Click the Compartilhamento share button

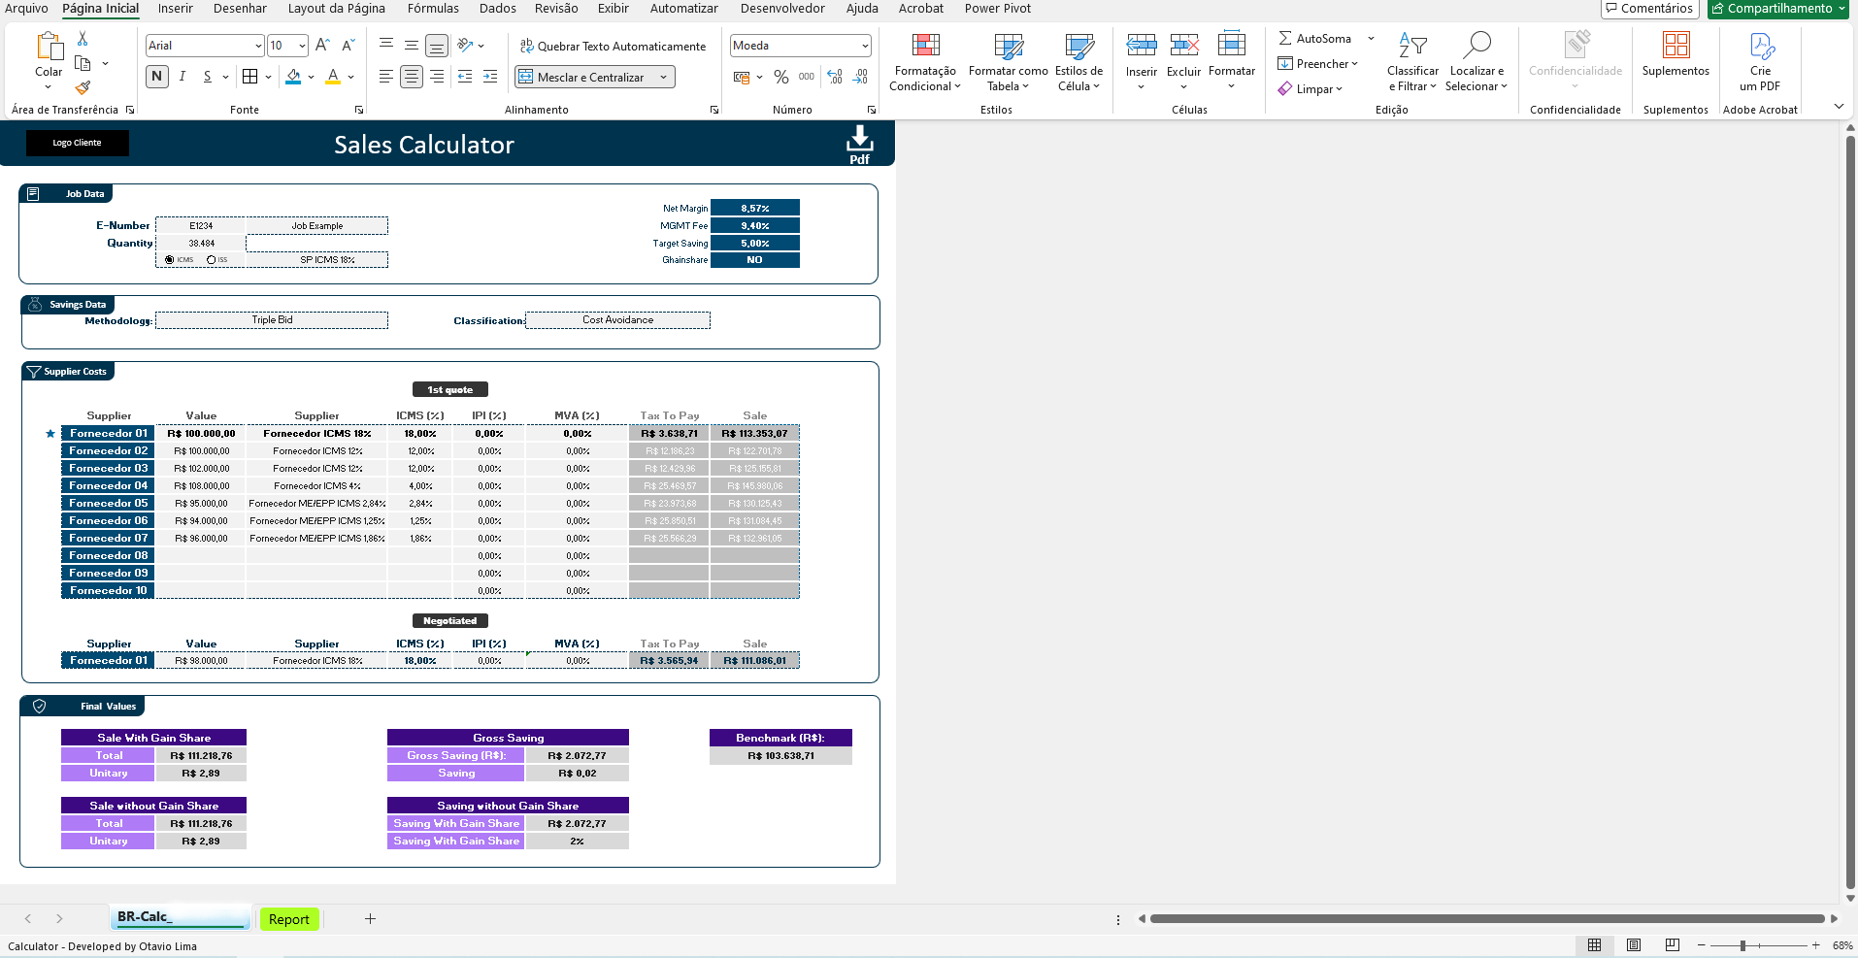1777,9
